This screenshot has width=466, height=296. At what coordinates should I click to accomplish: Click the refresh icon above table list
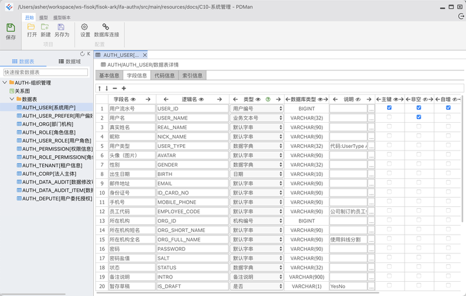tap(82, 54)
